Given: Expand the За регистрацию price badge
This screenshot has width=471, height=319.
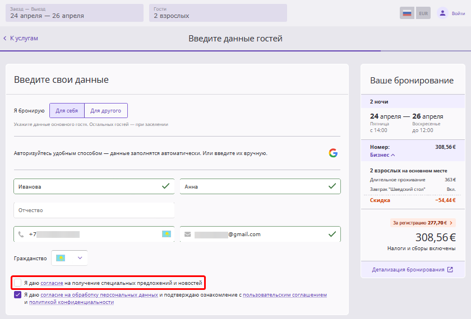Looking at the screenshot, I should point(423,222).
